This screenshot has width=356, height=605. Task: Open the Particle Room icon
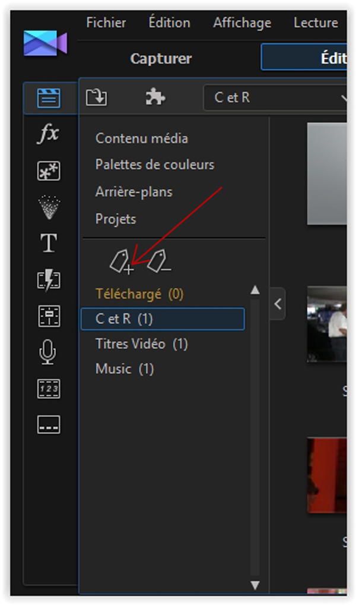coord(49,207)
